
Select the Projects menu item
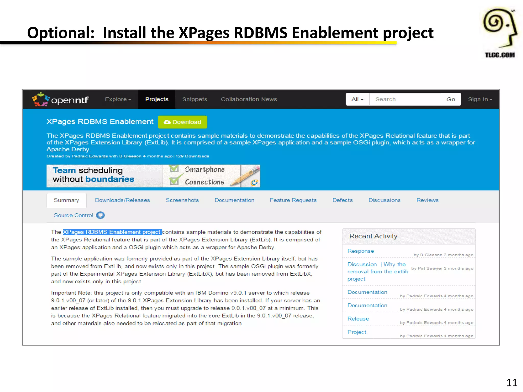tap(157, 99)
